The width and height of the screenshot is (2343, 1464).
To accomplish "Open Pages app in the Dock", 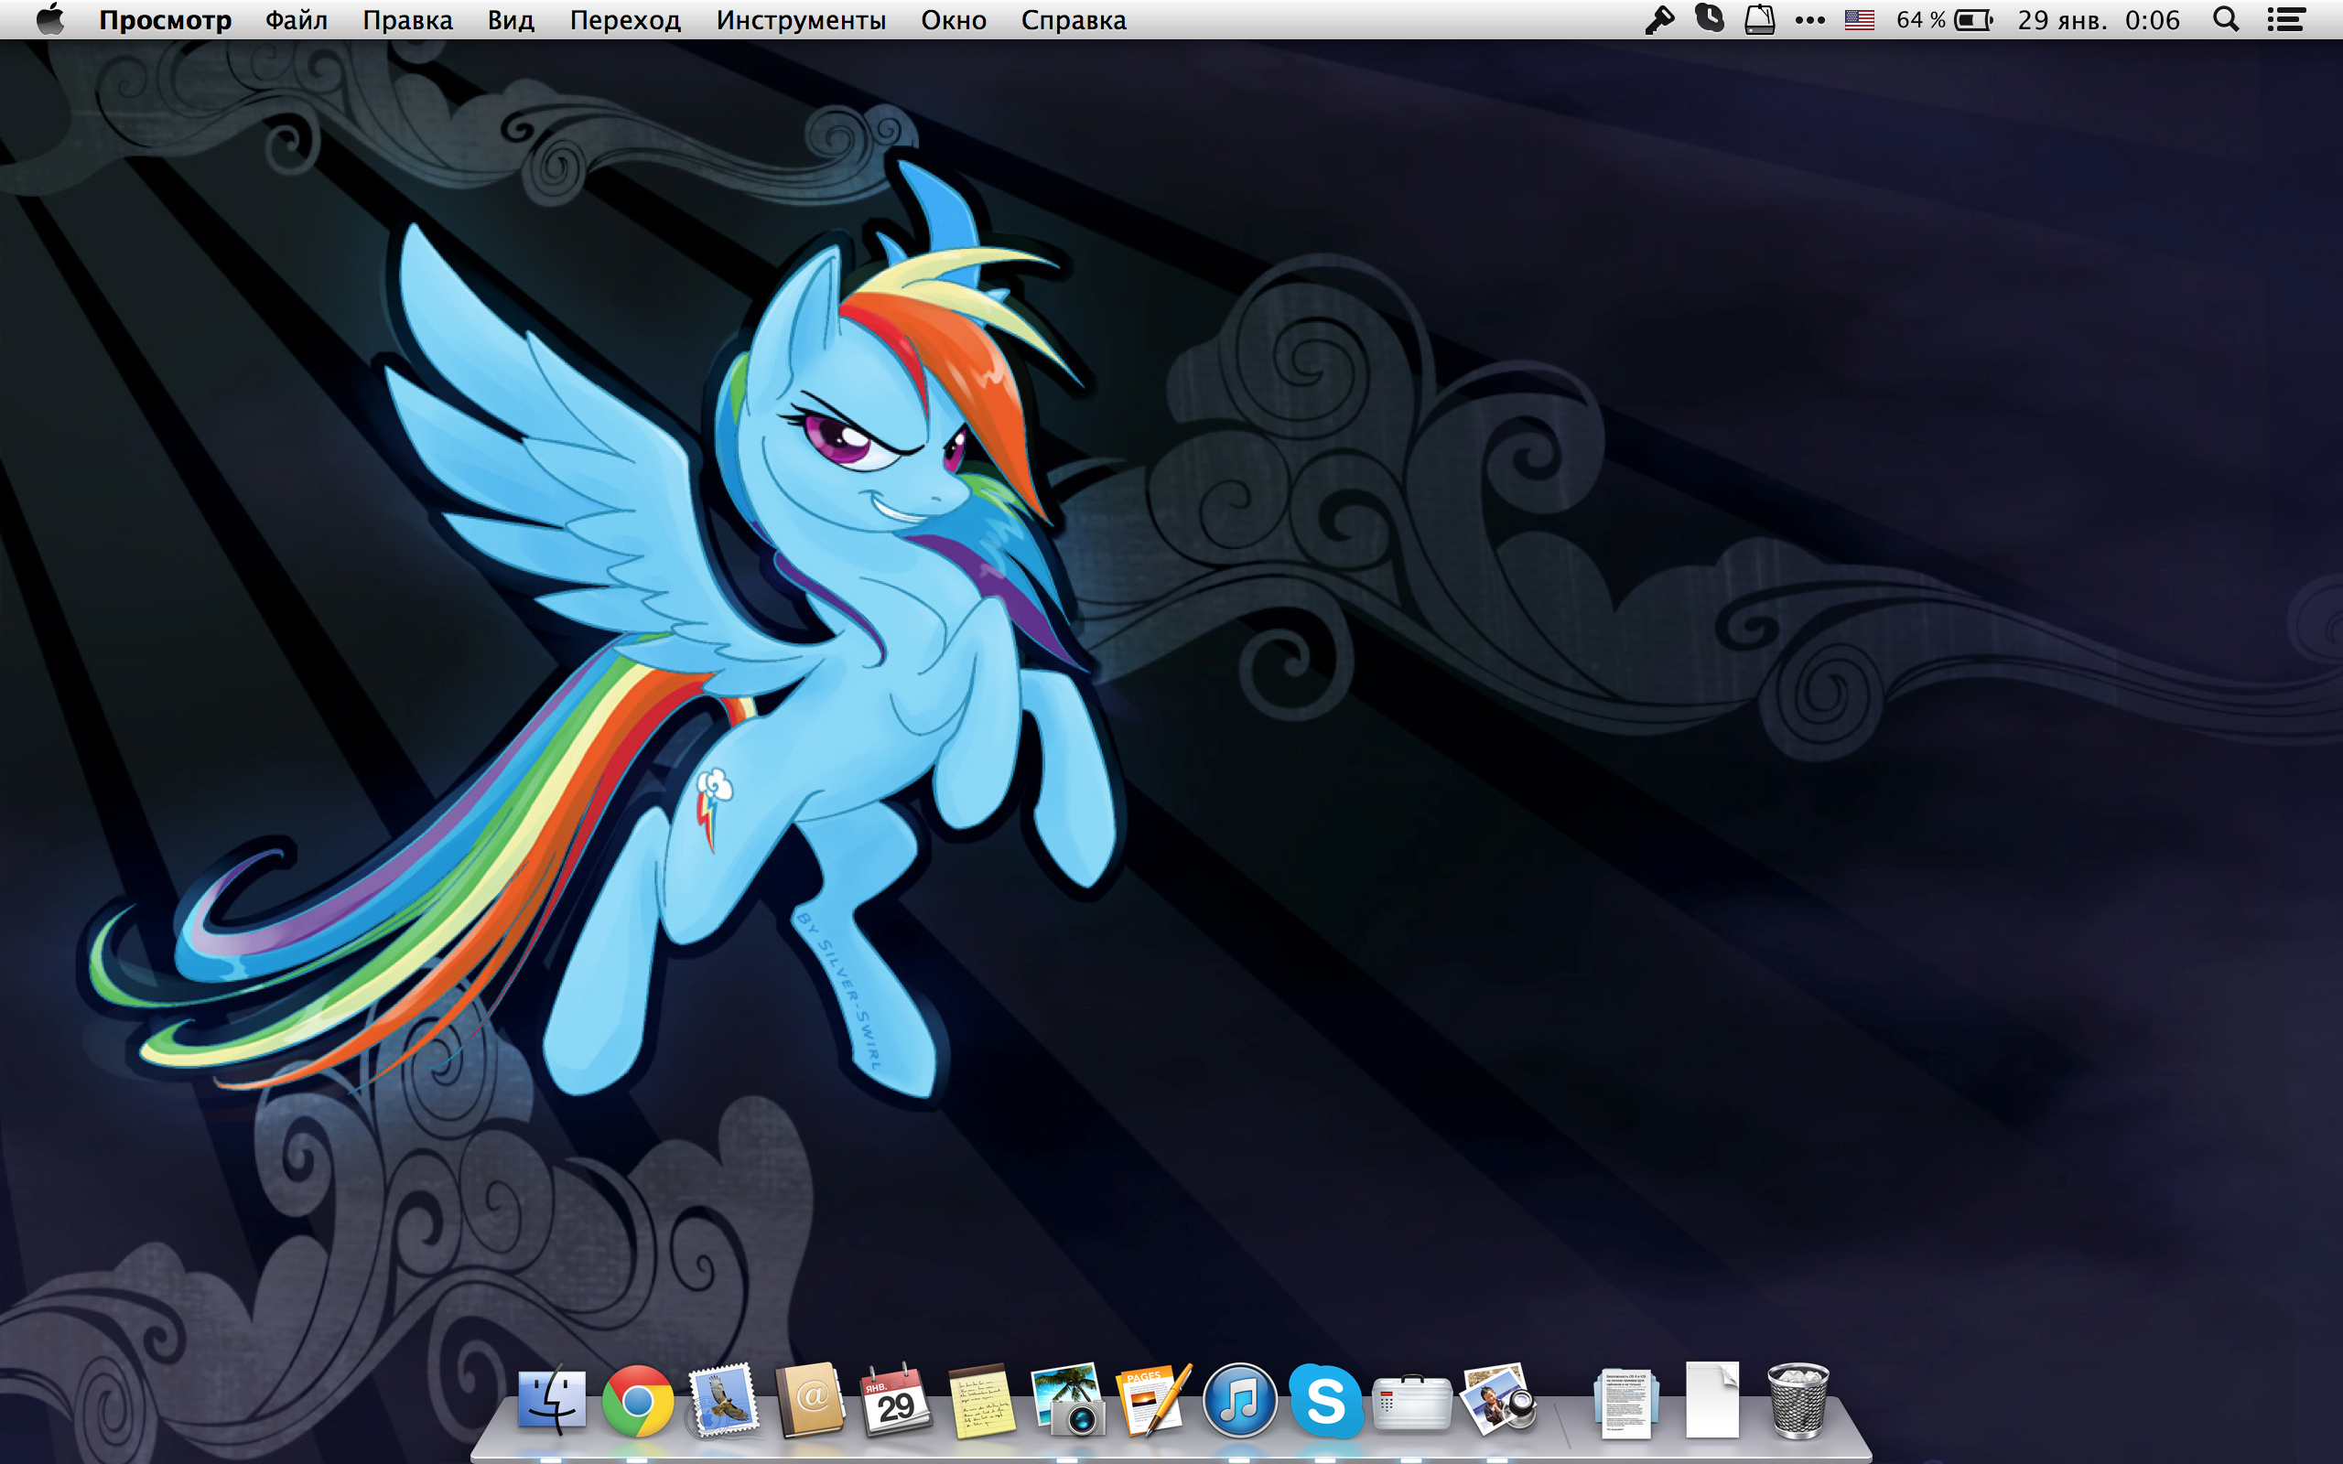I will coord(1153,1401).
